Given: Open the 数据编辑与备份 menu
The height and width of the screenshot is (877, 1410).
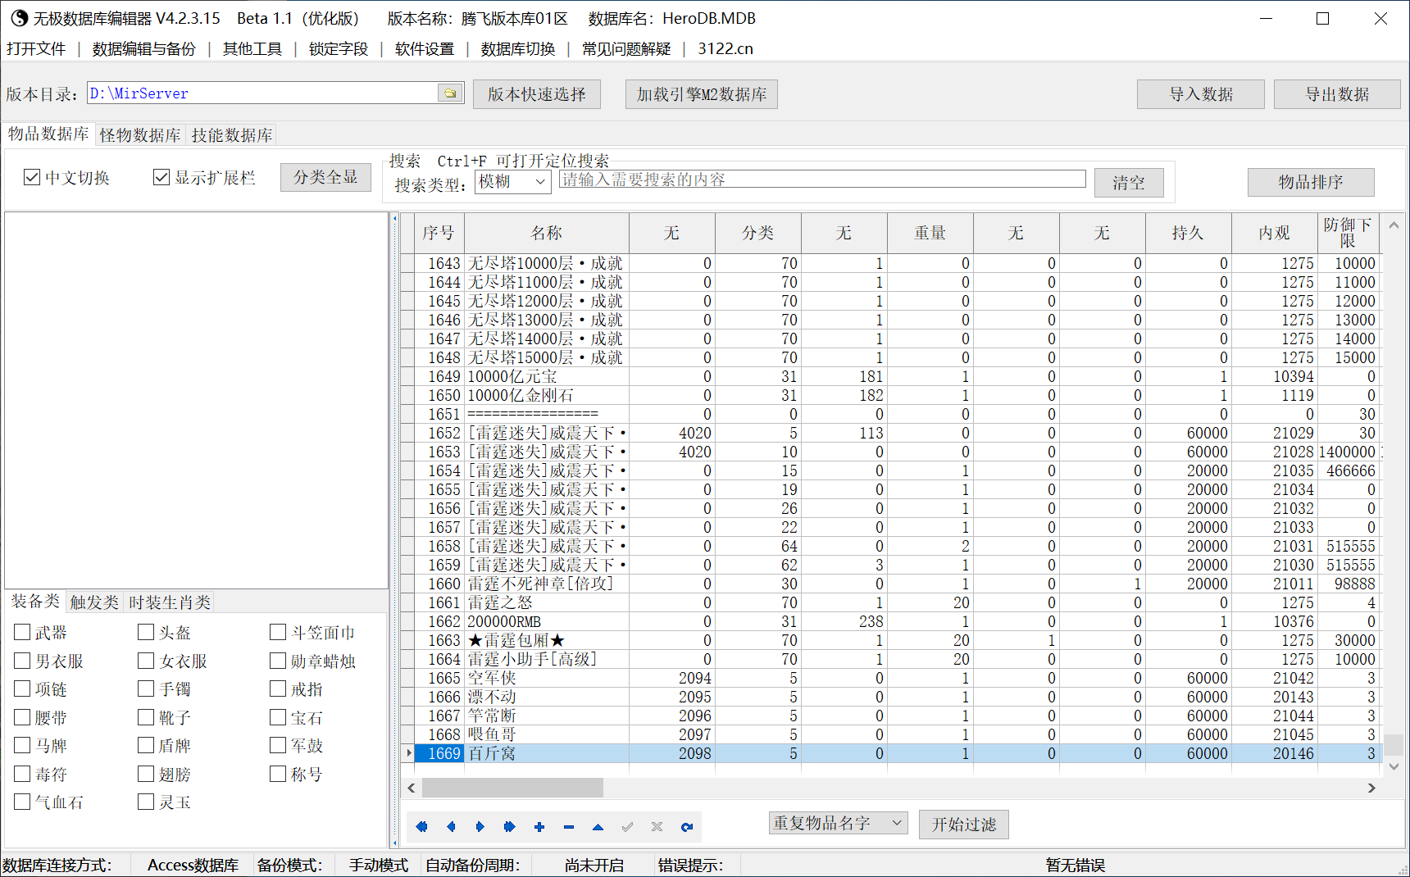Looking at the screenshot, I should click(144, 49).
